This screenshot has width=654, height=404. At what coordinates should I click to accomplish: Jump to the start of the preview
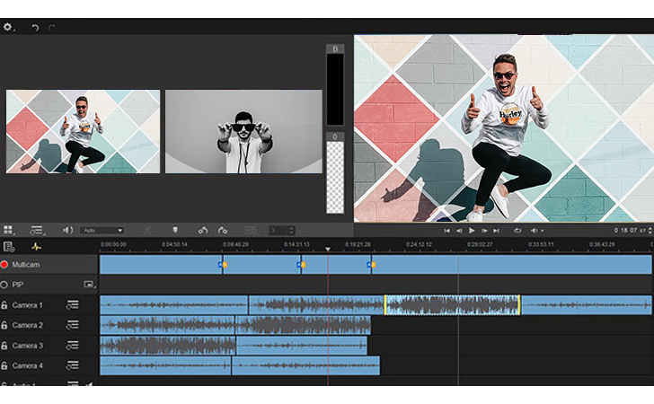point(446,231)
